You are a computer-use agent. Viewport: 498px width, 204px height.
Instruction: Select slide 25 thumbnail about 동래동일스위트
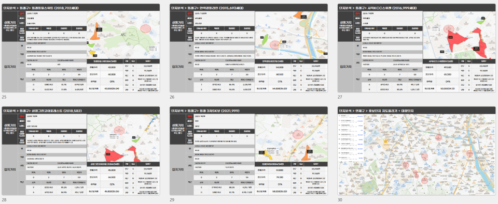(81, 48)
